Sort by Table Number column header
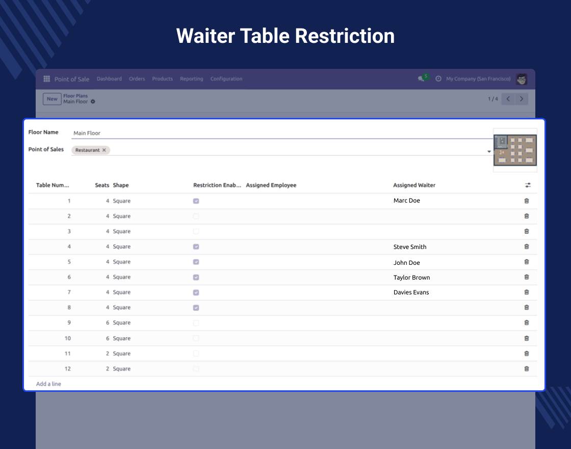 click(53, 185)
